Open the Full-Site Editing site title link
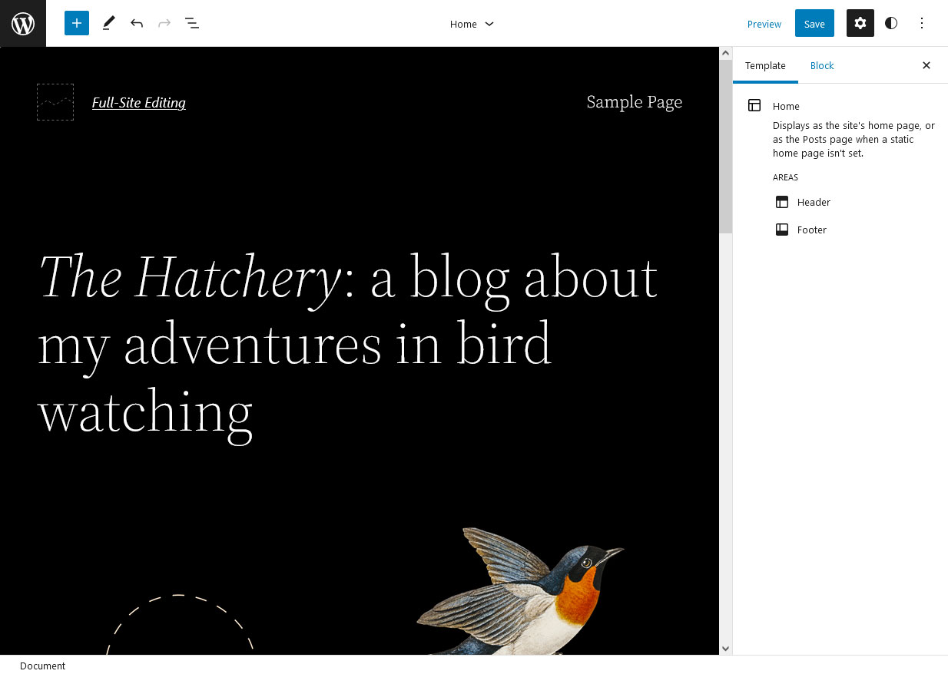This screenshot has height=674, width=948. click(x=138, y=102)
